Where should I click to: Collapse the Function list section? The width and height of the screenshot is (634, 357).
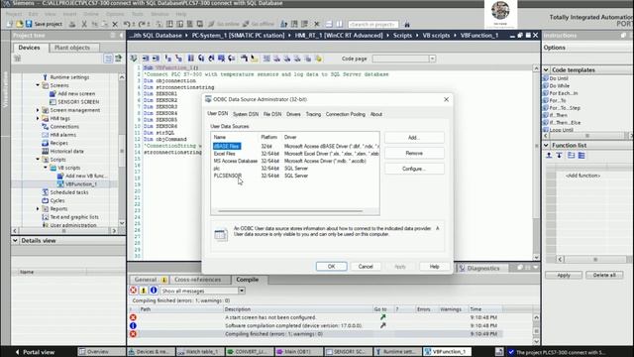pos(546,146)
